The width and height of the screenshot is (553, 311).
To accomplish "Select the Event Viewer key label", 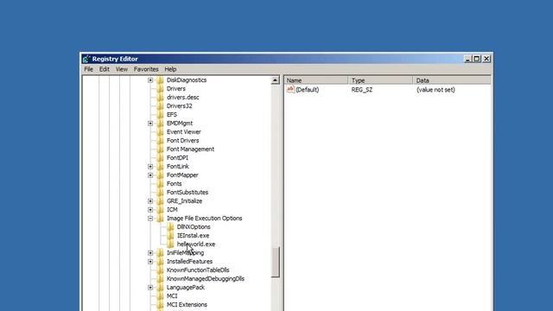I will pyautogui.click(x=184, y=132).
